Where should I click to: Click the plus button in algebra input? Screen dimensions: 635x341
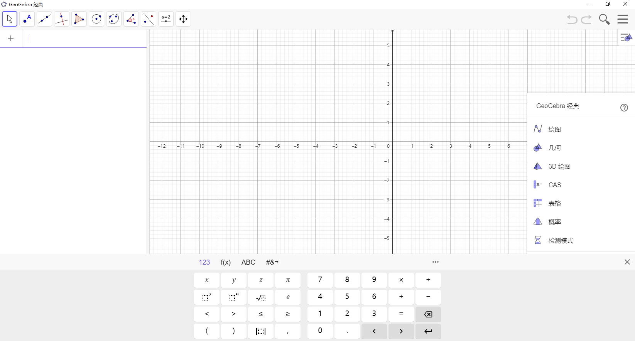11,38
